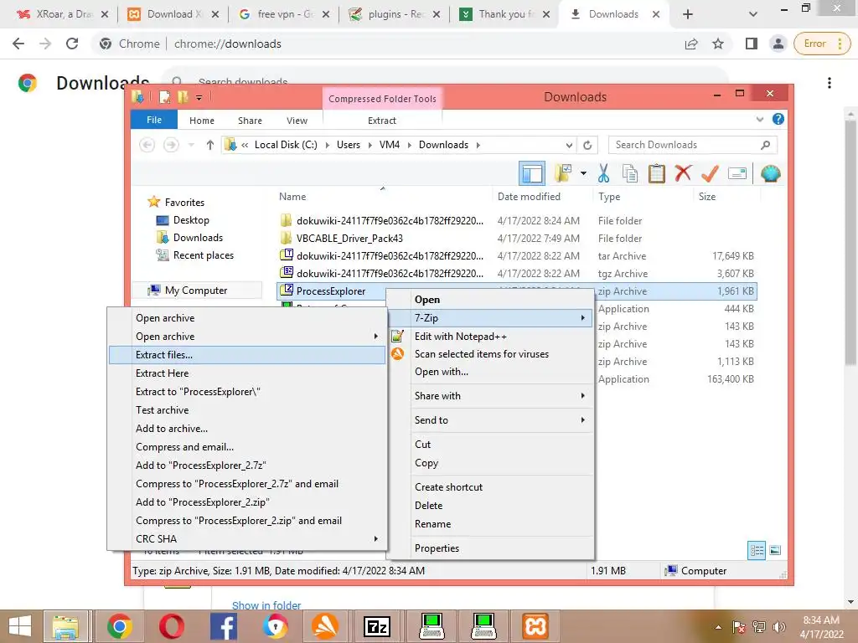The width and height of the screenshot is (858, 643).
Task: Click the Explorer Refresh button
Action: [587, 145]
